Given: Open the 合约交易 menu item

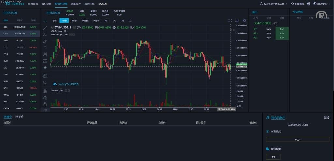Looking at the screenshot, I should click(x=46, y=4).
